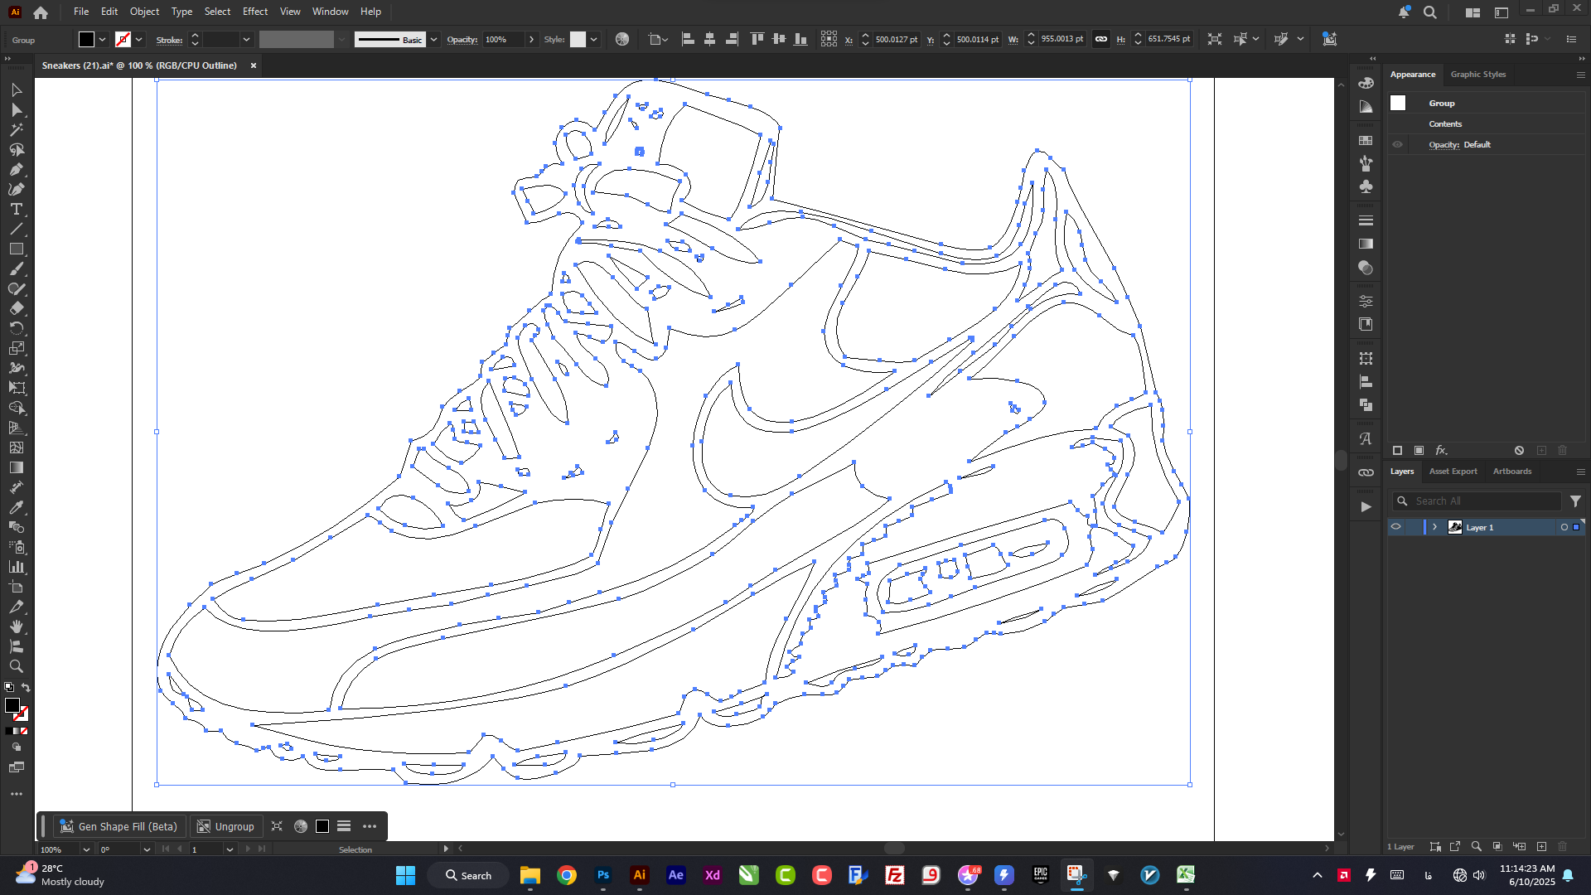1591x895 pixels.
Task: Open the Window menu
Action: (330, 12)
